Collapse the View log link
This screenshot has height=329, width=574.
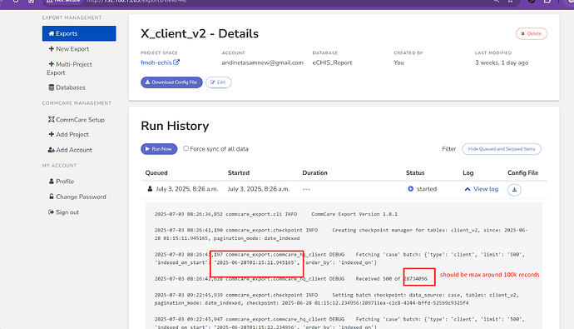click(482, 189)
